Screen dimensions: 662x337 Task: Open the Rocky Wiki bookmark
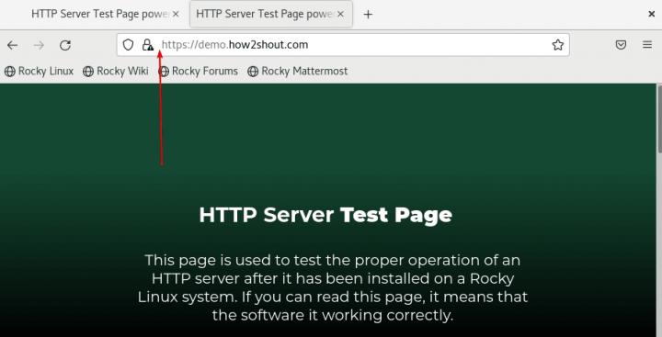(116, 71)
